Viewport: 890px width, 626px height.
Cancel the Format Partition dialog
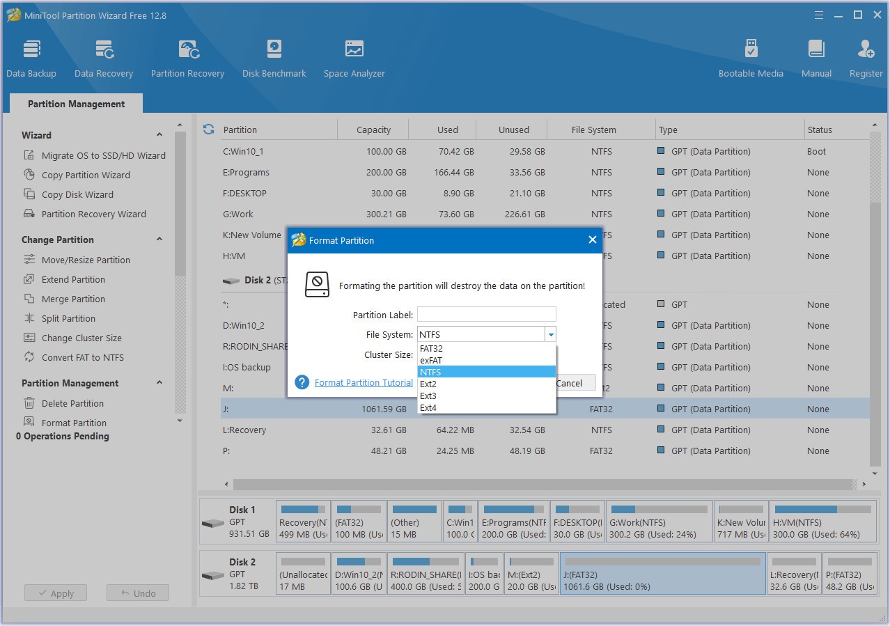572,382
